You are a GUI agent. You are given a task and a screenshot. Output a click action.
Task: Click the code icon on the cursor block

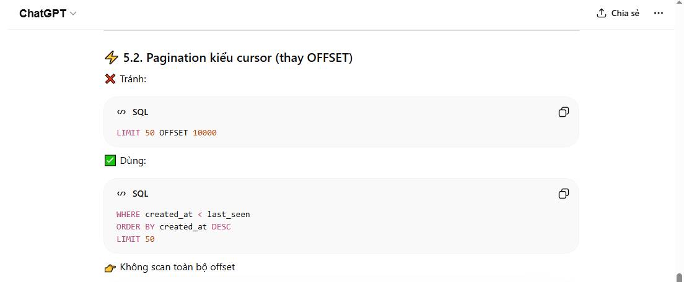(x=121, y=194)
